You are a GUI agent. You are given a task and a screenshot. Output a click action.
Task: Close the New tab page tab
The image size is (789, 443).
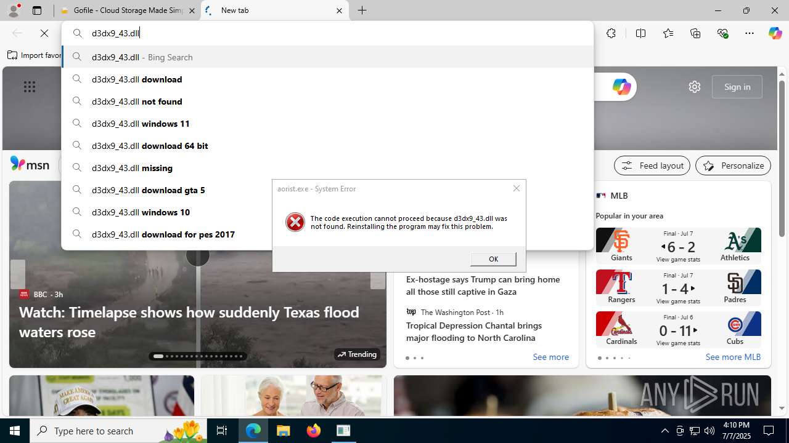coord(339,10)
